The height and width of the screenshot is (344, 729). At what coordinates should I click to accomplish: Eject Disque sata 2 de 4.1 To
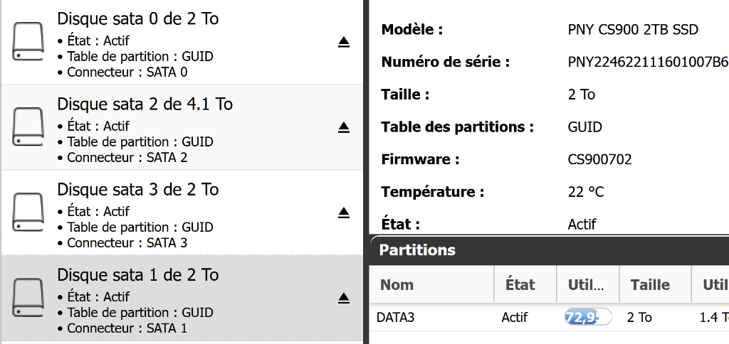tap(344, 128)
